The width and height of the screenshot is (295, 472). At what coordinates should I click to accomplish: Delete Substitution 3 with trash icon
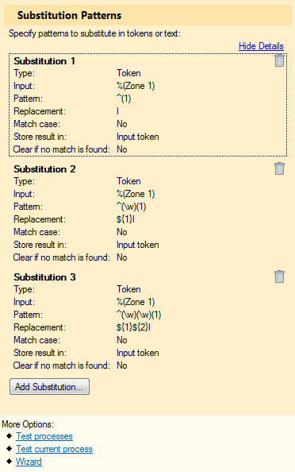[x=279, y=277]
